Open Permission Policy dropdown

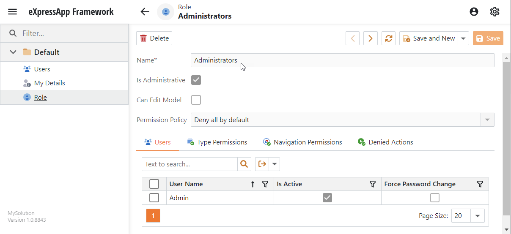click(x=487, y=120)
